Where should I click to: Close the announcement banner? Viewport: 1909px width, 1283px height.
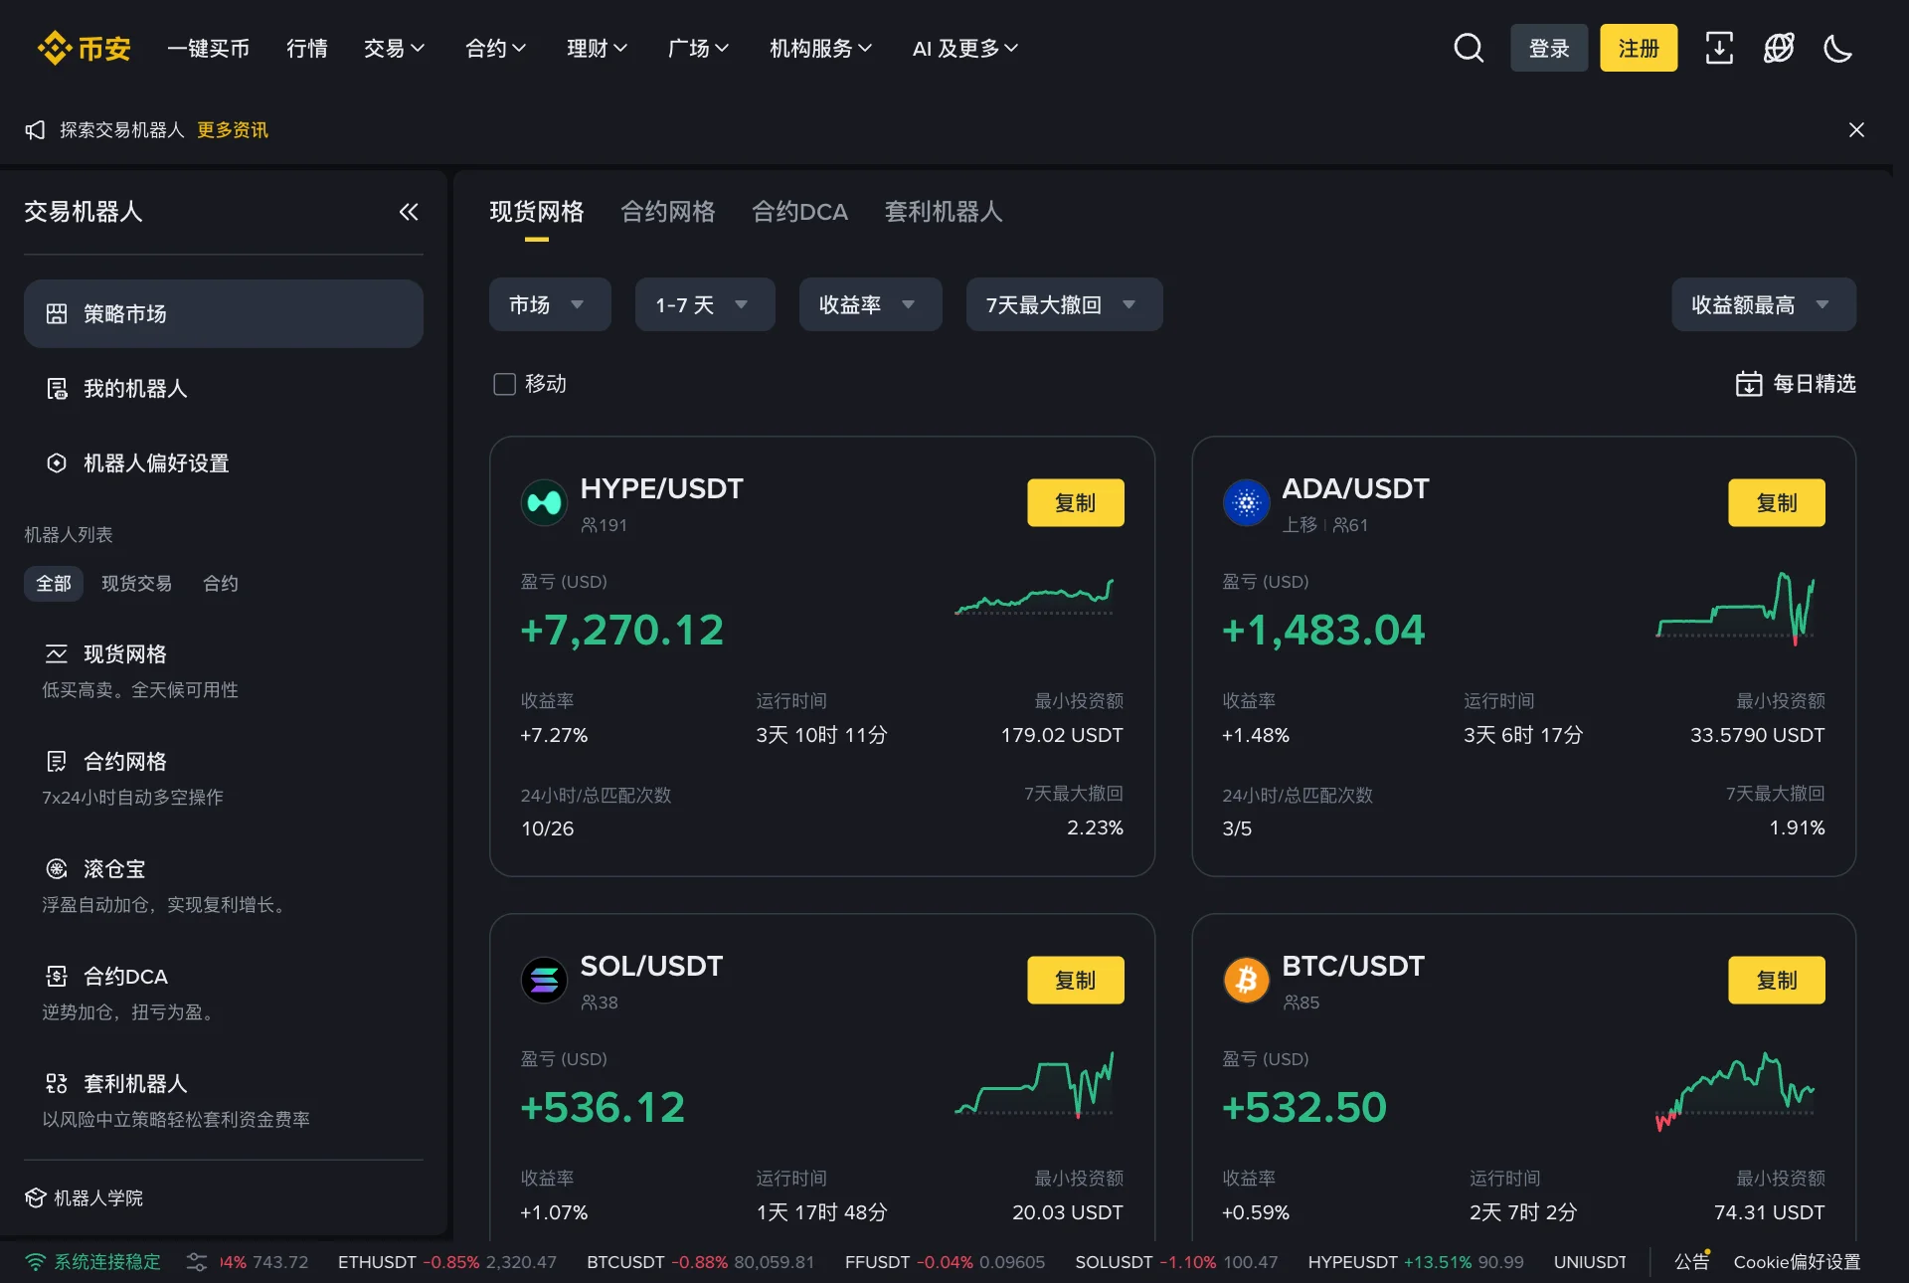coord(1856,130)
